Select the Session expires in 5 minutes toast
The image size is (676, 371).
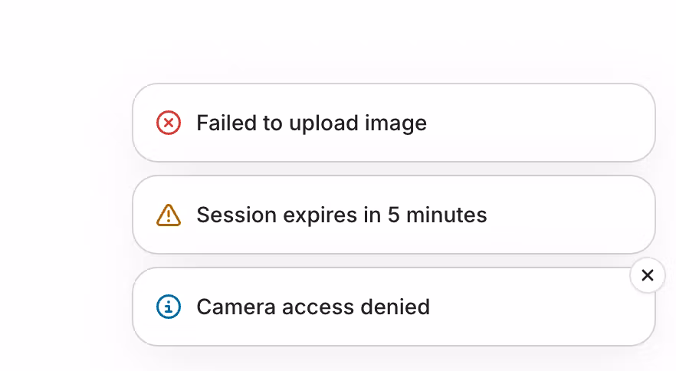[394, 215]
